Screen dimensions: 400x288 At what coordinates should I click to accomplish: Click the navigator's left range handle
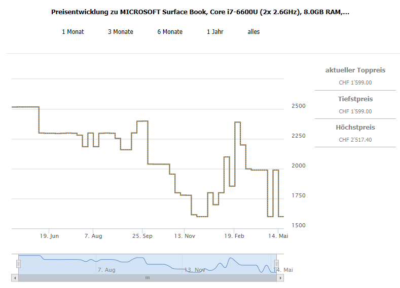[x=18, y=264]
